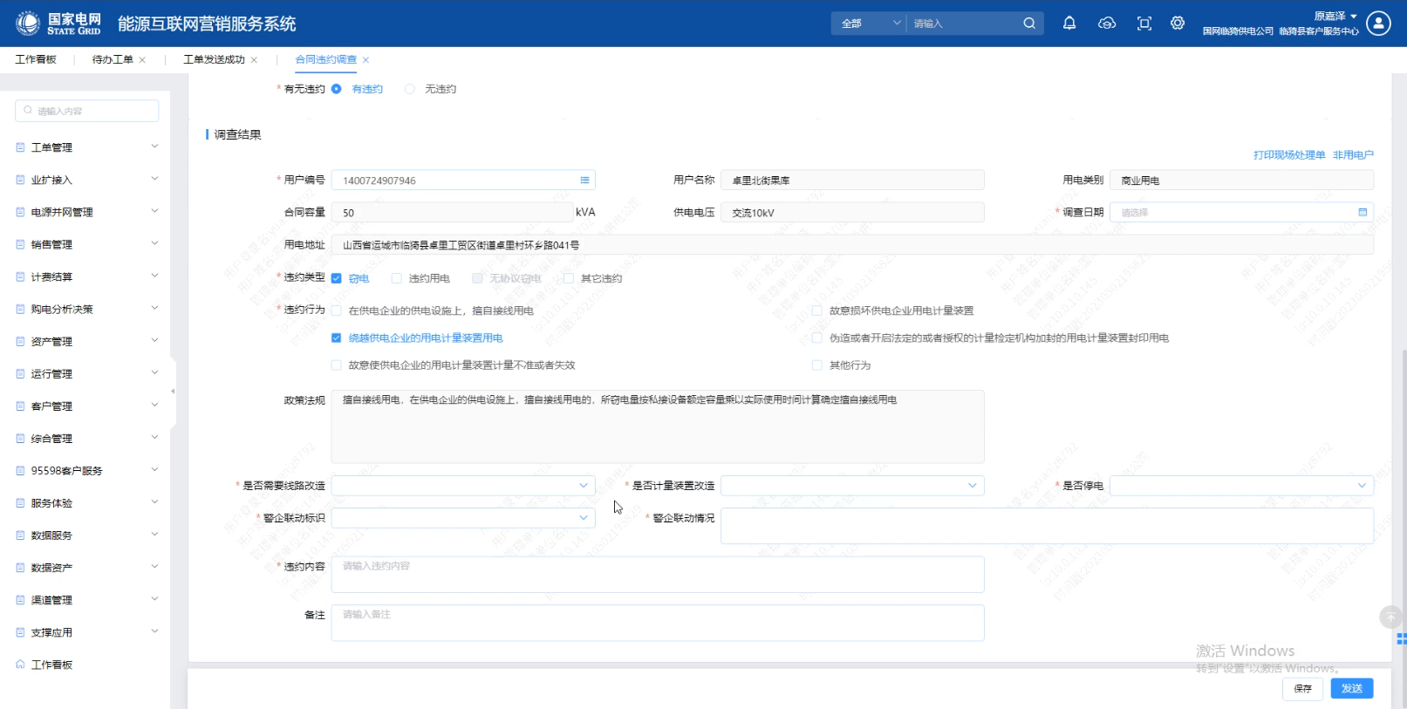1407x709 pixels.
Task: Click the notification bell icon
Action: click(1069, 24)
